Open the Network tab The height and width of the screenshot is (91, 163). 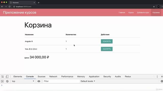pyautogui.click(x=53, y=77)
